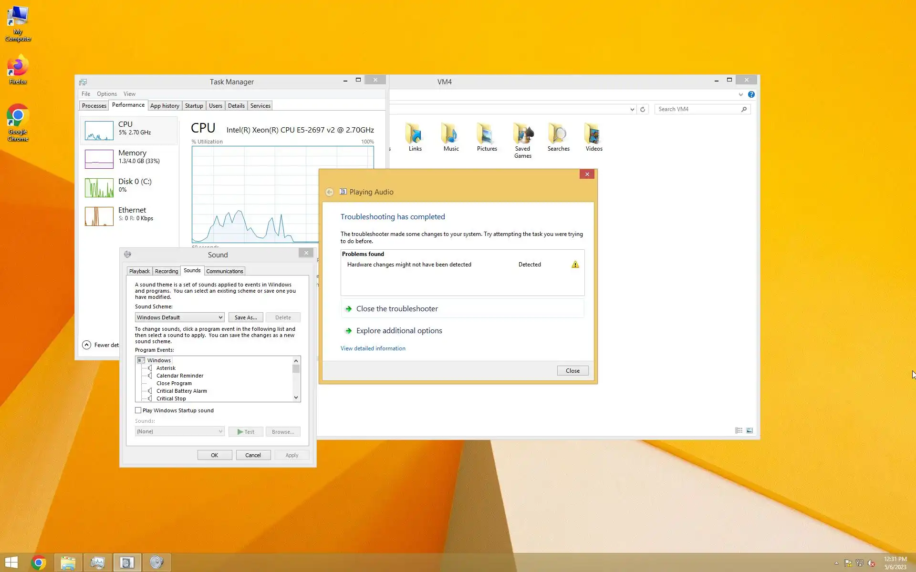Click the Explorer refresh icon
Image resolution: width=916 pixels, height=572 pixels.
643,110
